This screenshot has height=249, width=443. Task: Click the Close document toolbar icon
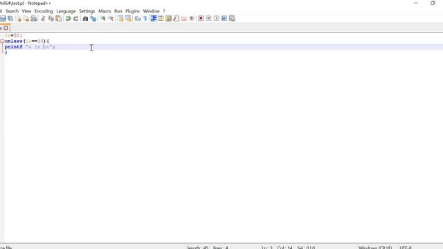click(x=19, y=19)
